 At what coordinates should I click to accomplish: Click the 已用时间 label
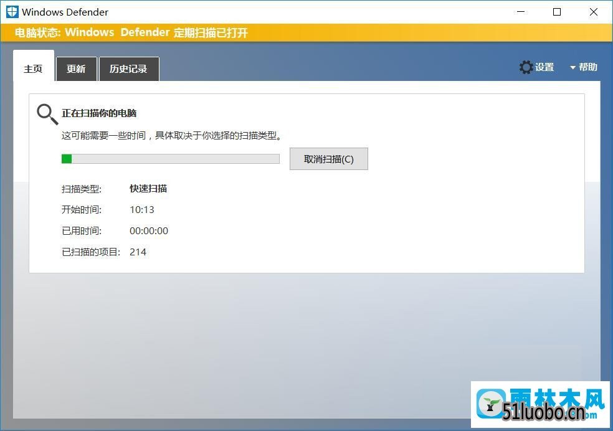[82, 231]
